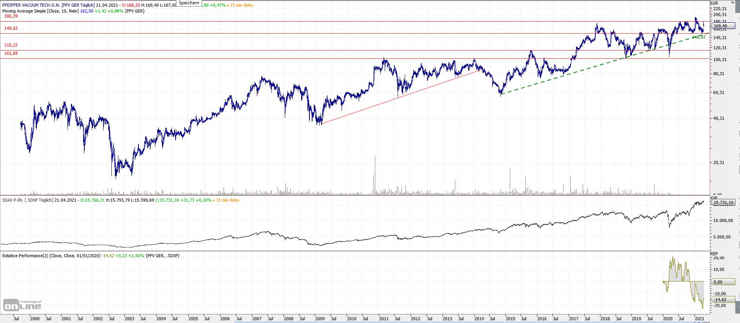Select the 15.731,10 SDAX value tag
The height and width of the screenshot is (323, 740).
[x=723, y=202]
